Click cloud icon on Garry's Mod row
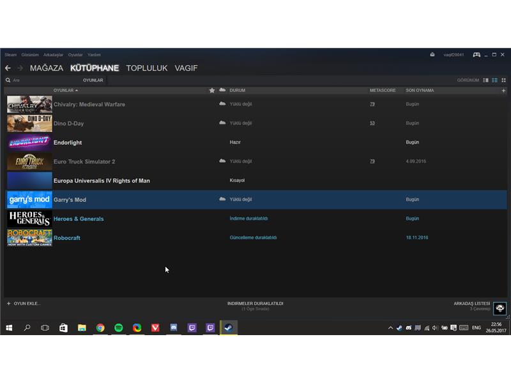Image resolution: width=511 pixels, height=383 pixels. [222, 199]
